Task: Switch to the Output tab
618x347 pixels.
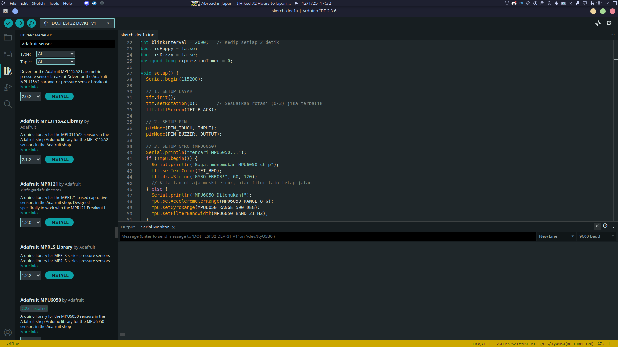Action: click(x=127, y=227)
